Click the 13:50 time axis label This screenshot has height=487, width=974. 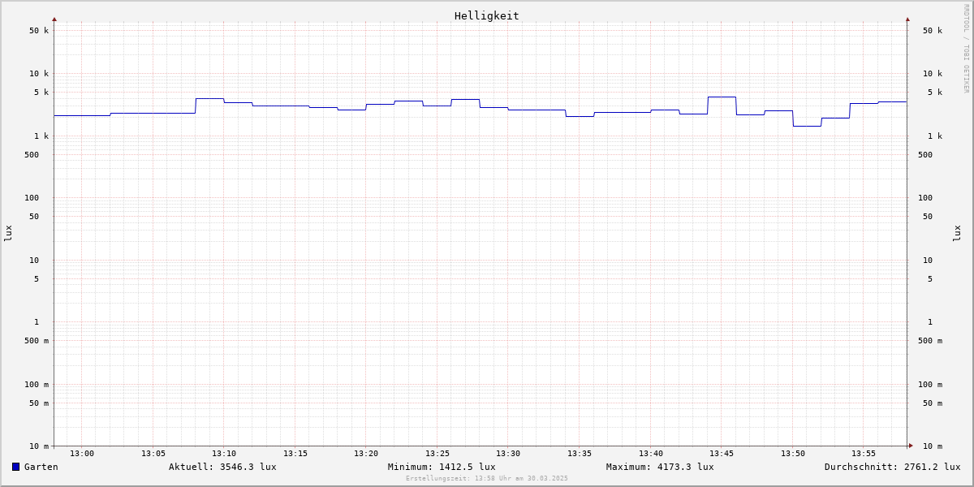(793, 454)
